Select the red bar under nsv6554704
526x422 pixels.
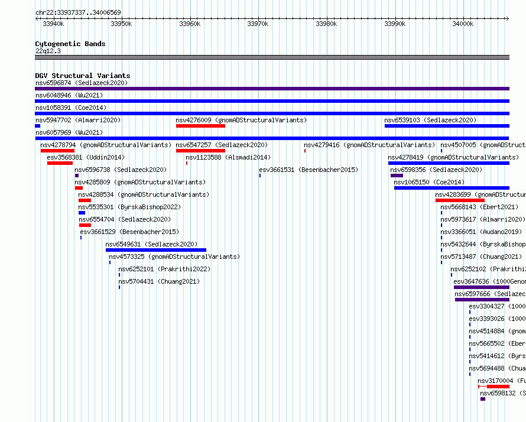(x=85, y=225)
